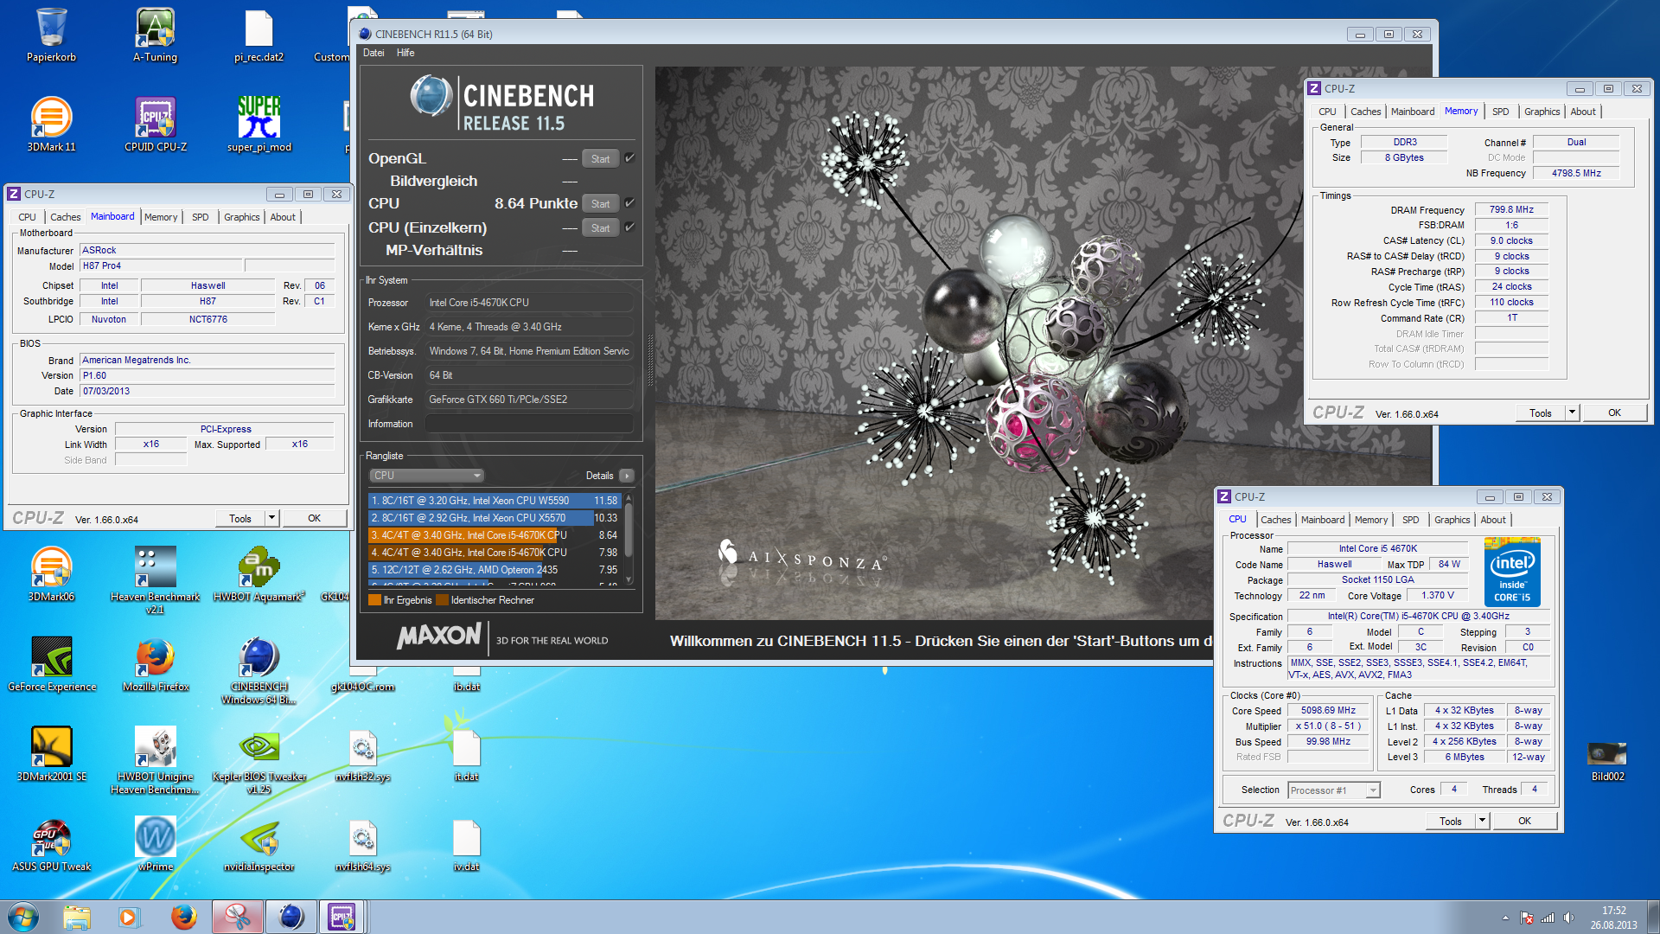Image resolution: width=1660 pixels, height=934 pixels.
Task: Open HWBOT Aquamark desktop icon
Action: 259,574
